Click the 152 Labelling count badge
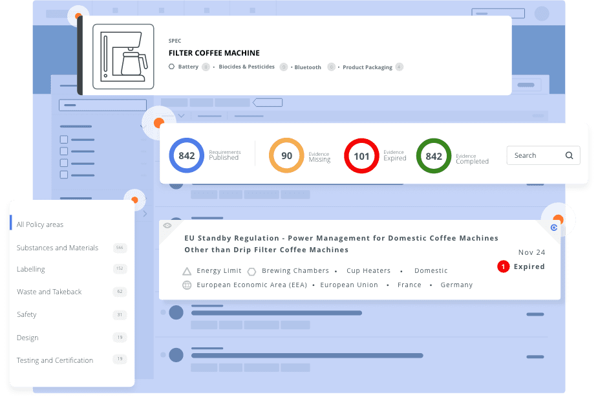The height and width of the screenshot is (401, 598). 120,268
